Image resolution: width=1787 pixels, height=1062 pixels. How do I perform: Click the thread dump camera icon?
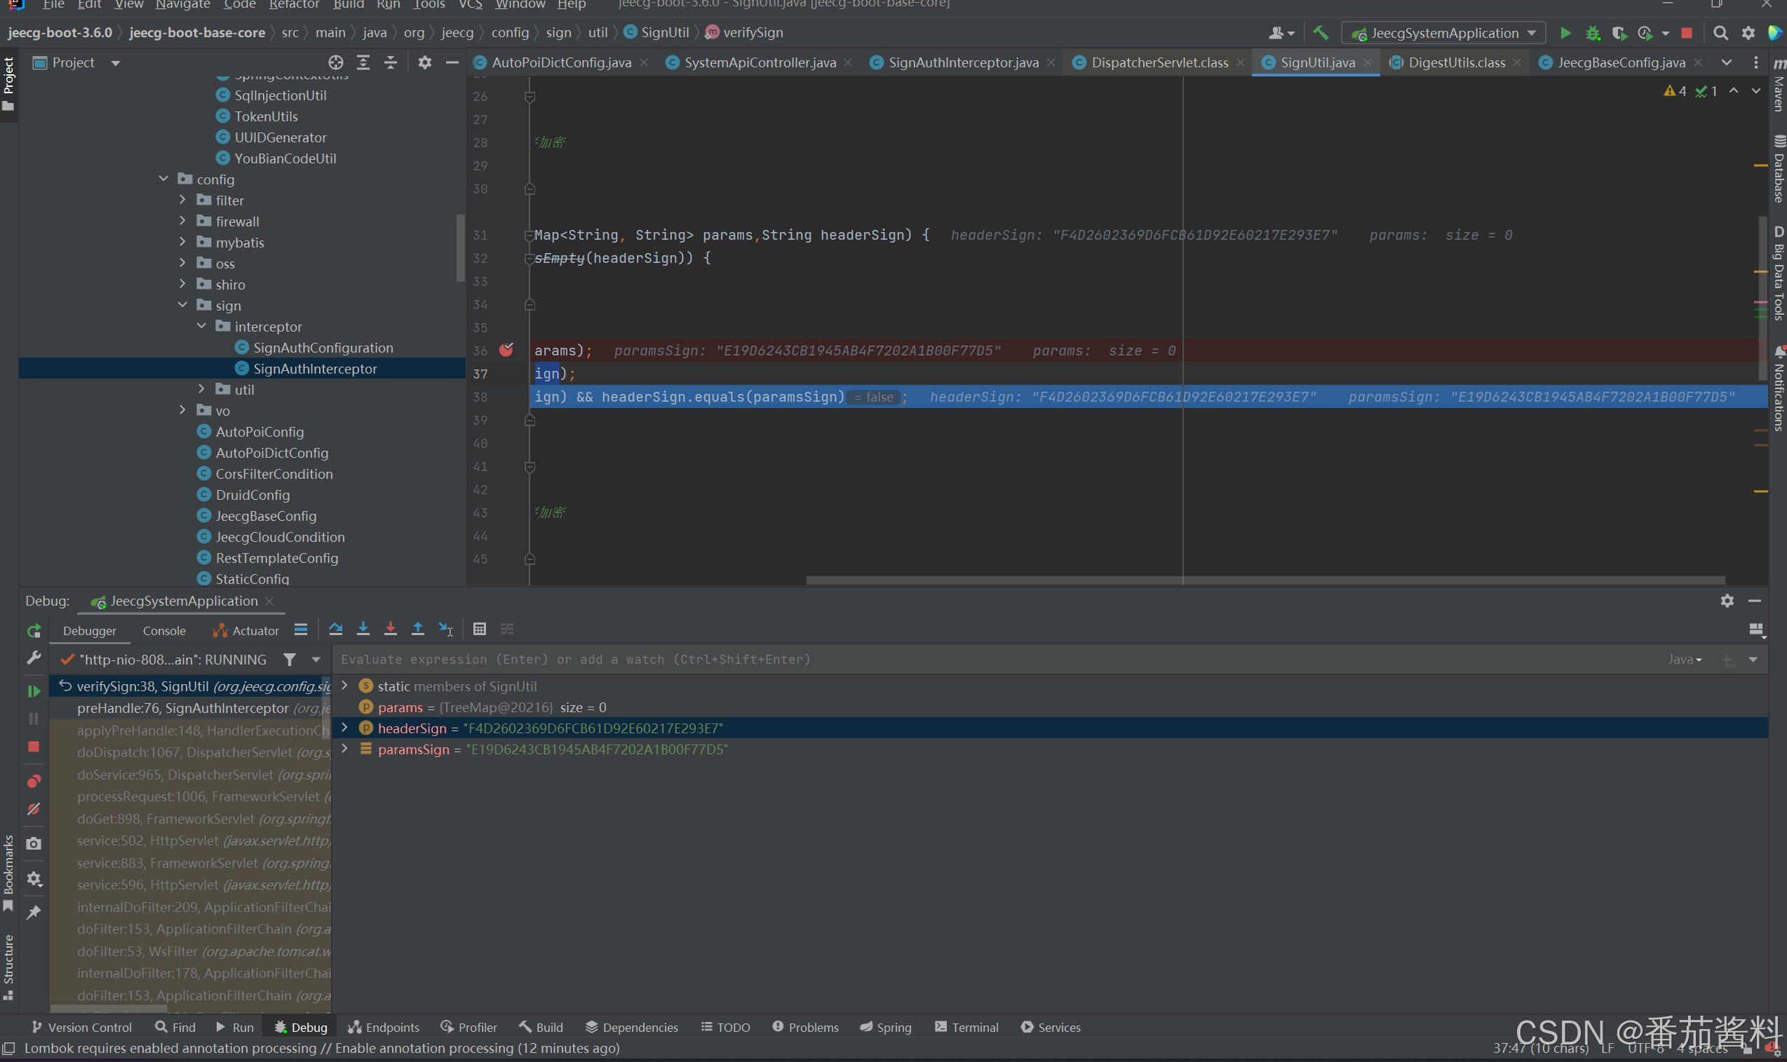click(x=34, y=844)
